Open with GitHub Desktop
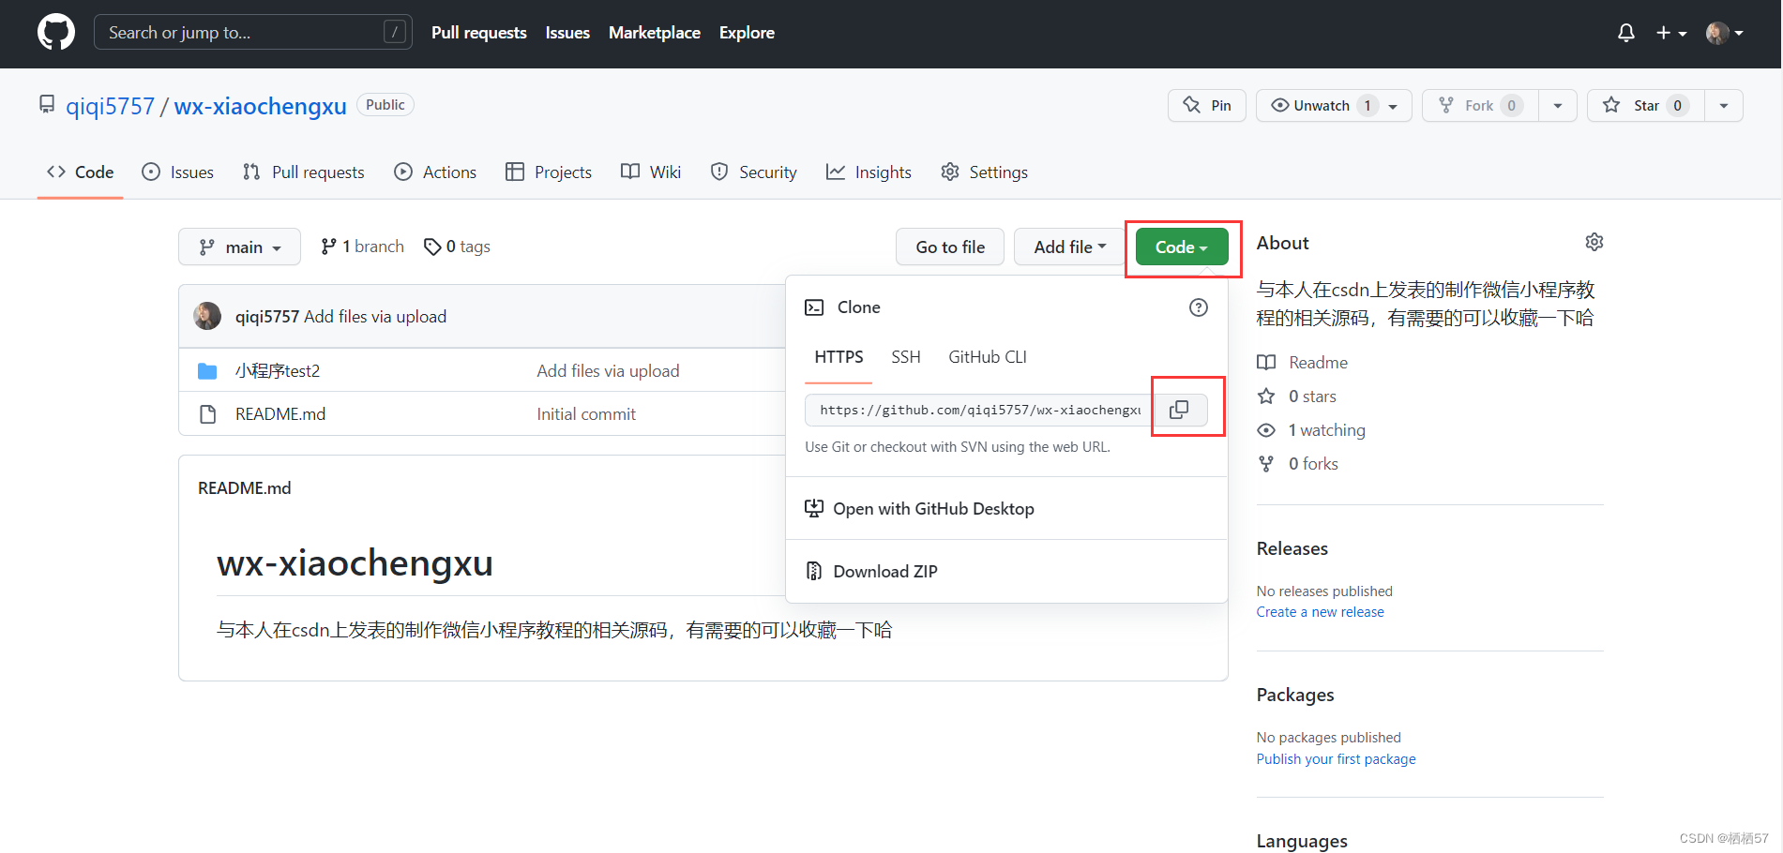Screen dimensions: 1783x853 (919, 509)
